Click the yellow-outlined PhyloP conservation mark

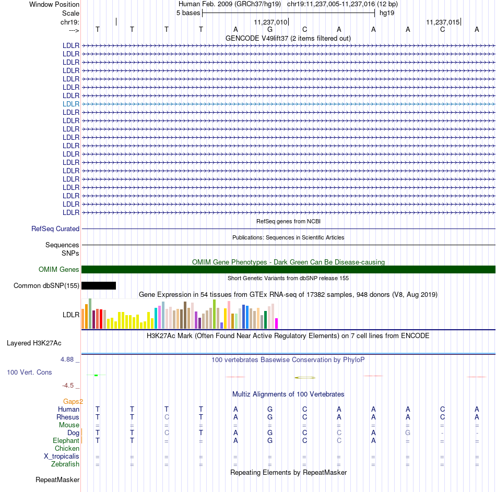(x=305, y=378)
